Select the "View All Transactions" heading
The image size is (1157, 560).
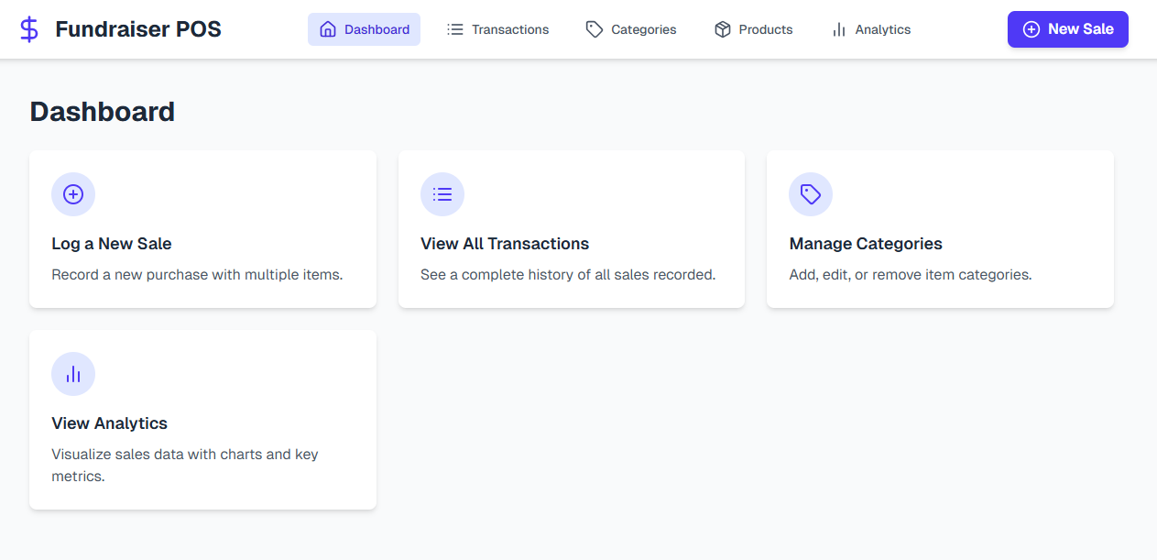[x=505, y=244]
